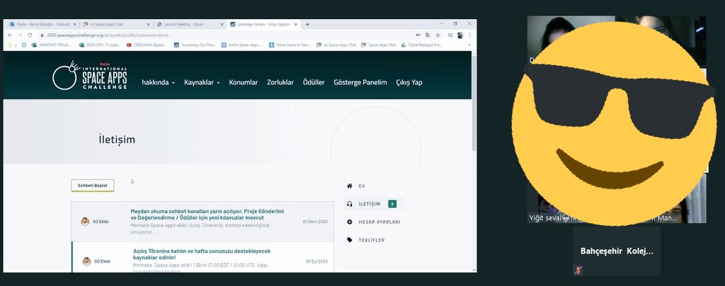Switch to the Posta - Outlook tab
Screen dimensions: 725x286
tap(42, 25)
